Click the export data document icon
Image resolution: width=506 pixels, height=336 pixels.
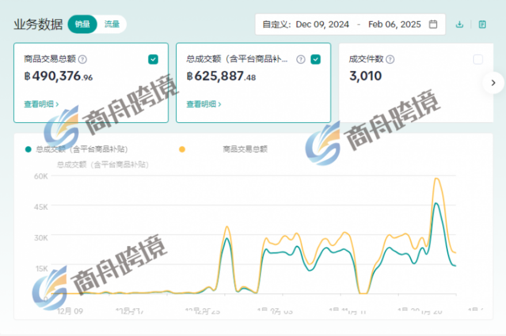(x=481, y=24)
